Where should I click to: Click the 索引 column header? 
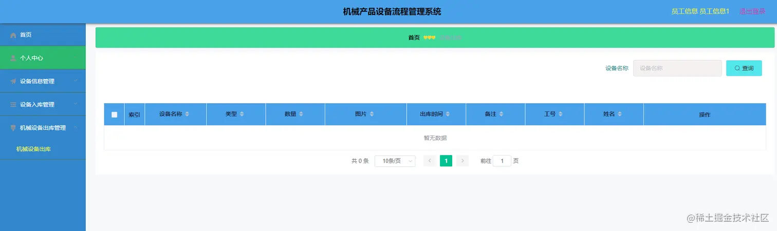tap(134, 114)
